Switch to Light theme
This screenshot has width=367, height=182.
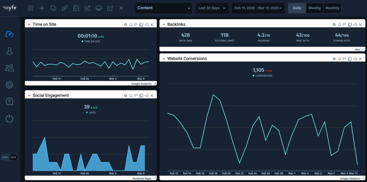5,157
